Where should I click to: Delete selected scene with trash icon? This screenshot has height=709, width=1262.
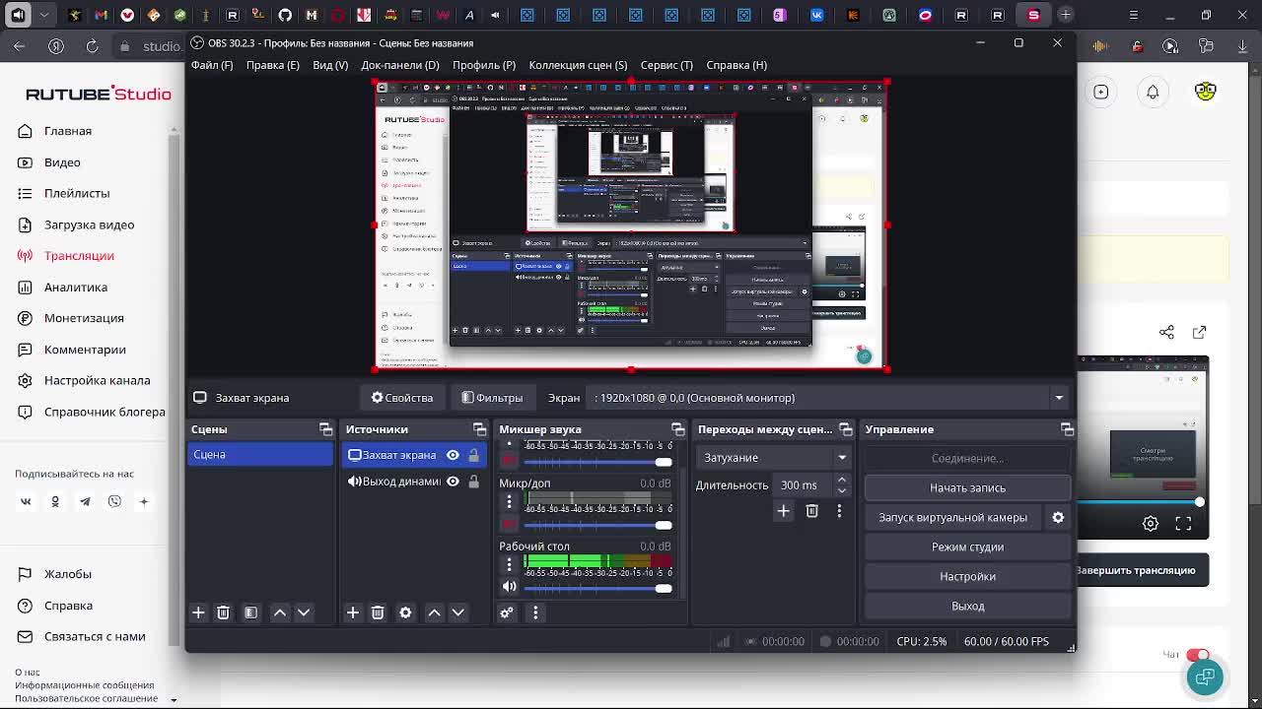(223, 612)
